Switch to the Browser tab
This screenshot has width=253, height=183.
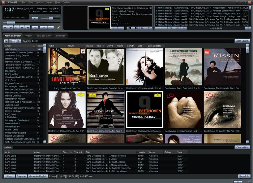[60, 36]
